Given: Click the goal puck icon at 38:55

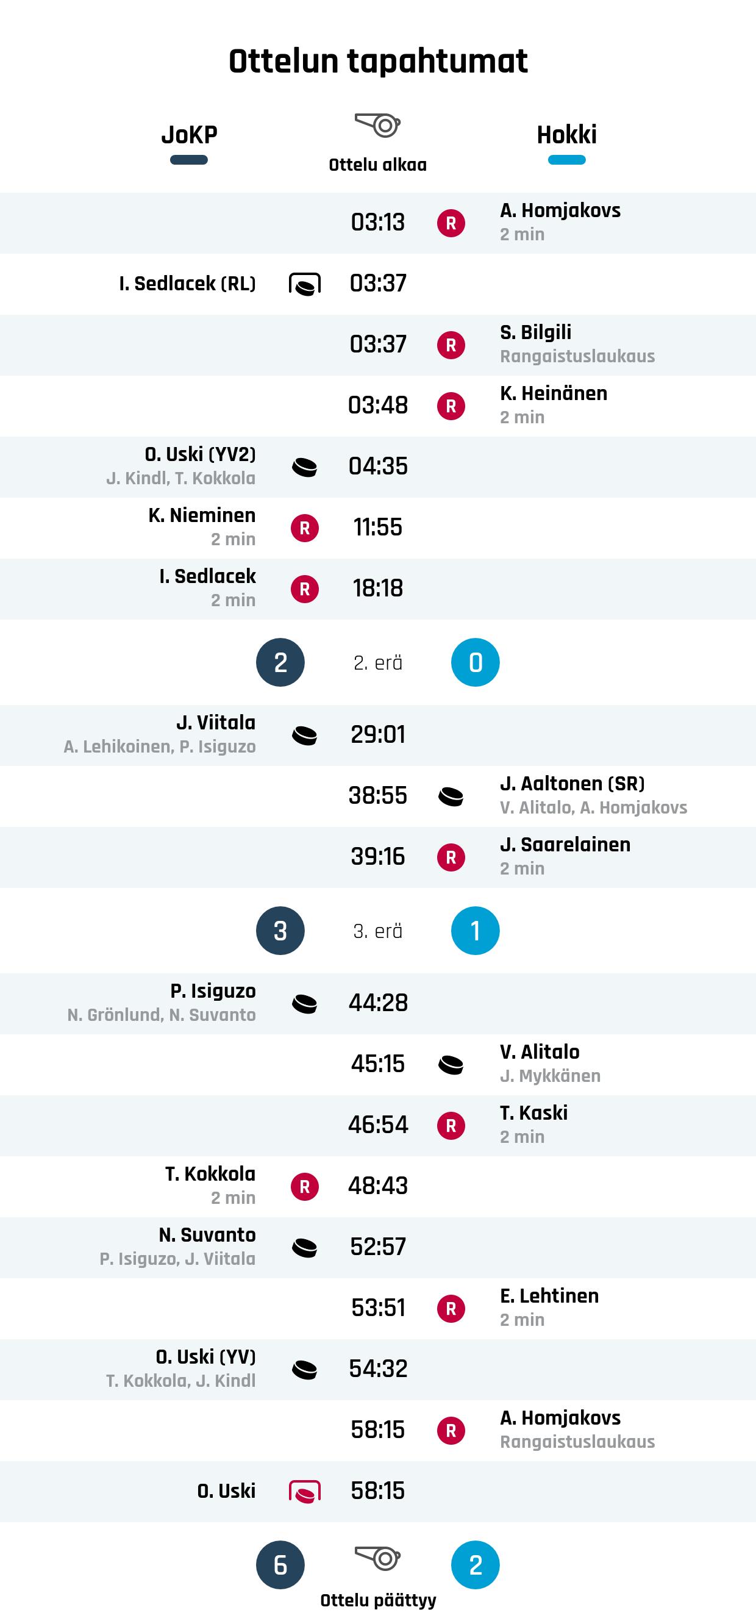Looking at the screenshot, I should point(451,796).
